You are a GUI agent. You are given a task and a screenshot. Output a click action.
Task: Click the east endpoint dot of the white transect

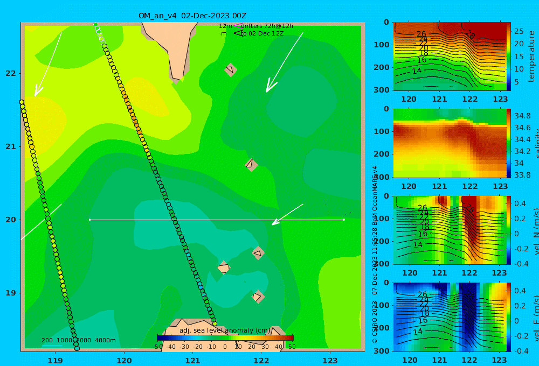344,220
